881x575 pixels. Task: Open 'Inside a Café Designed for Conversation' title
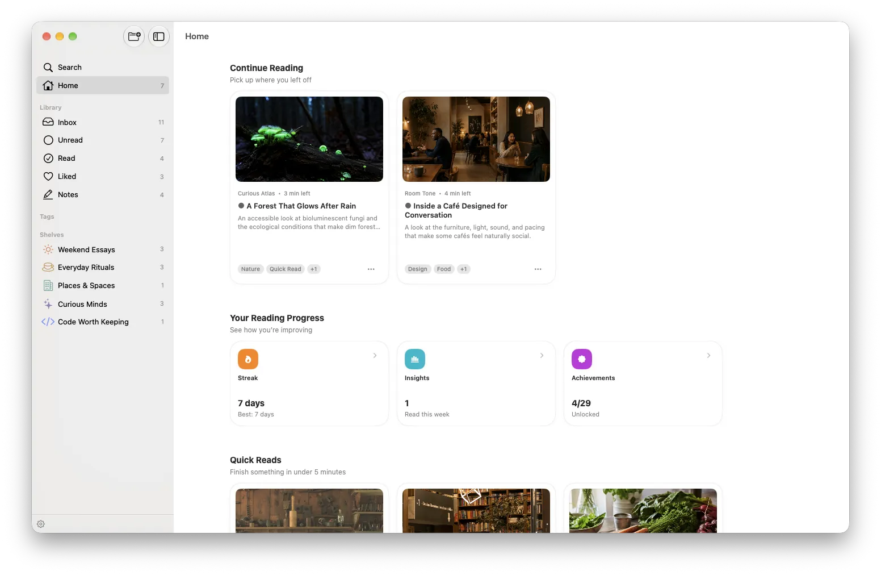pos(456,211)
